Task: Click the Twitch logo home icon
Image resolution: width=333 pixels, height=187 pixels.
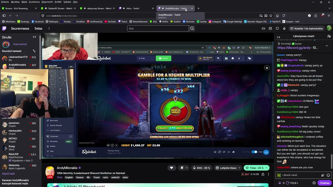Action: click(4, 28)
